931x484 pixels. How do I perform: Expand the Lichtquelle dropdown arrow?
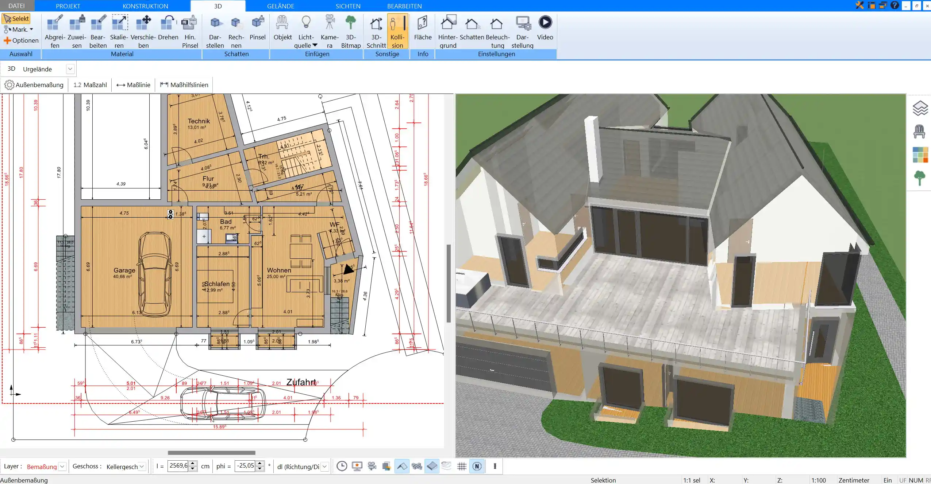[x=315, y=45]
